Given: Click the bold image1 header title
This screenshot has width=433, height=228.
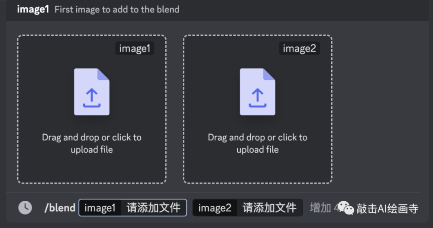Looking at the screenshot, I should [x=33, y=9].
